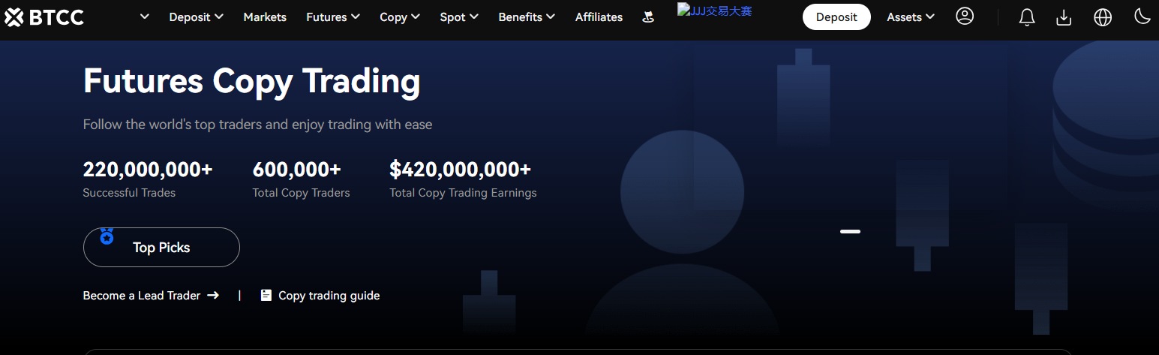Click the BTCC logo
The height and width of the screenshot is (355, 1159).
[x=44, y=17]
